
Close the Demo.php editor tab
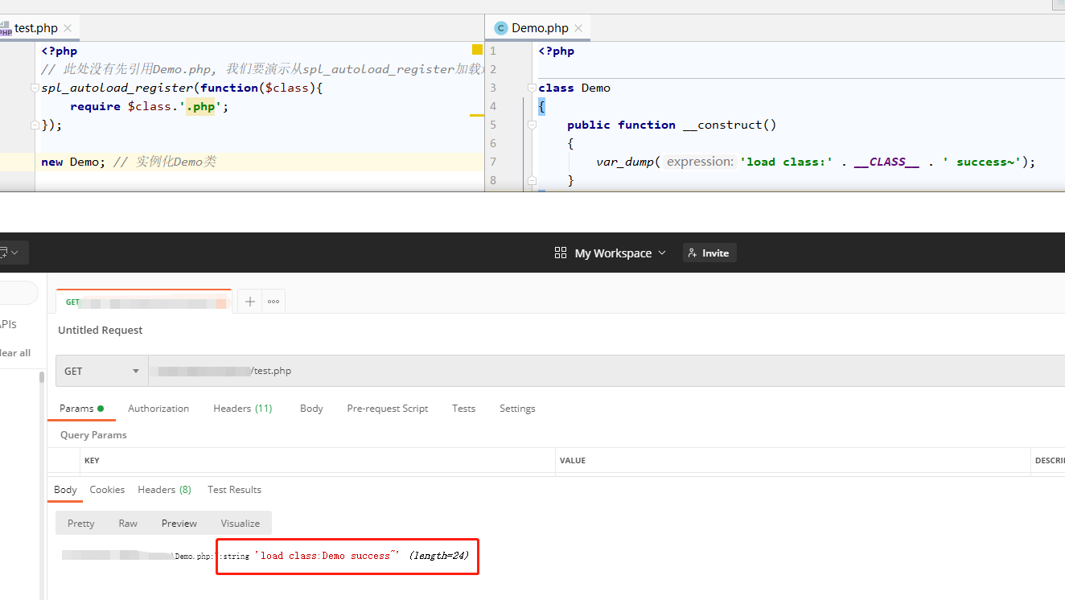point(578,28)
